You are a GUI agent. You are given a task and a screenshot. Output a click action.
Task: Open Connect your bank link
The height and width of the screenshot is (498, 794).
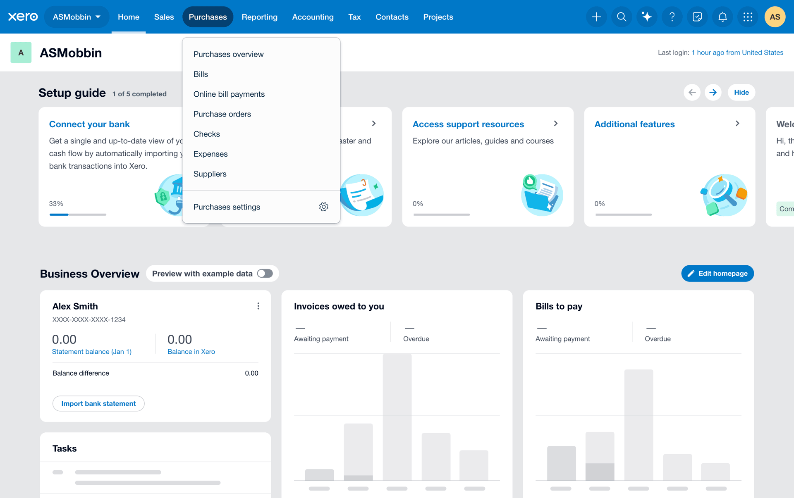[89, 124]
